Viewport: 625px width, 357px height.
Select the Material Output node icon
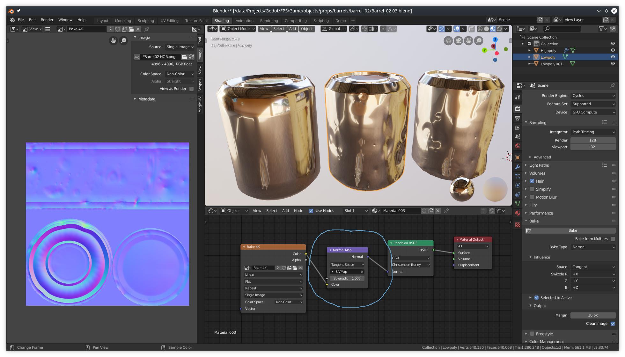[x=457, y=239]
